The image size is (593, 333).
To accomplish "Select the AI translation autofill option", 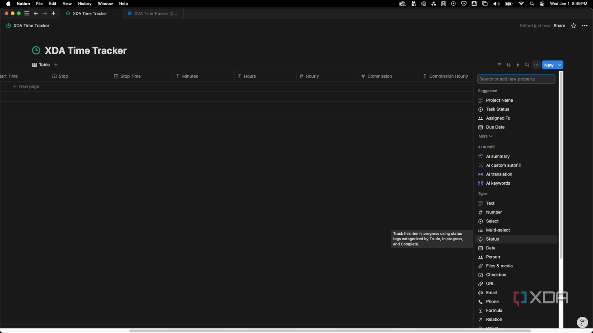I will tap(516, 174).
